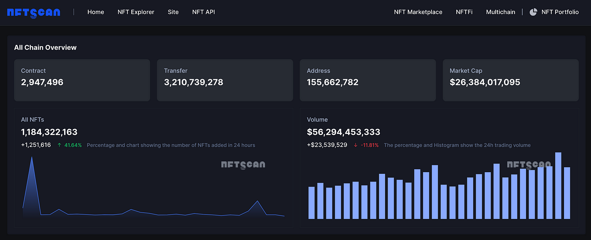Open the Home menu item
Screen dimensions: 591x240
pos(95,12)
